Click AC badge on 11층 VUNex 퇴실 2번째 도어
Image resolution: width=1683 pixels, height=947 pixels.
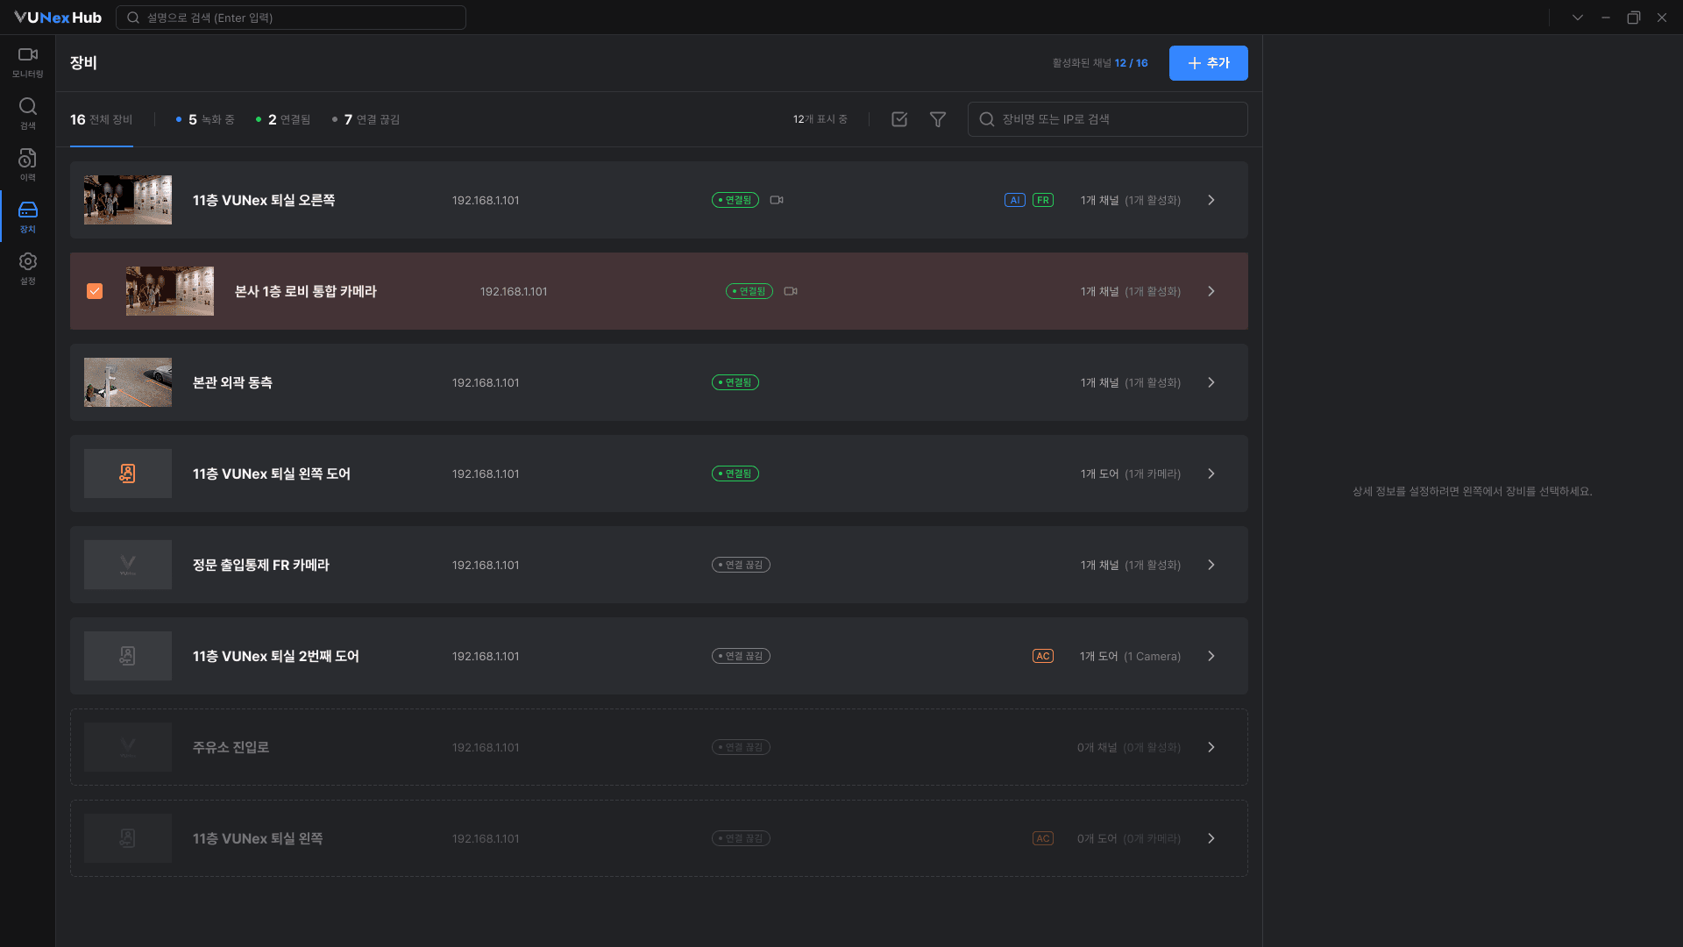(1043, 656)
